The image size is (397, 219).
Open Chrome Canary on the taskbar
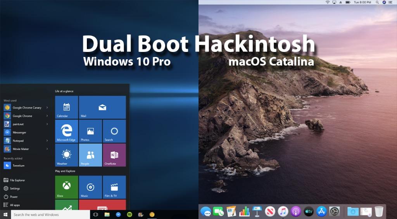pyautogui.click(x=152, y=214)
